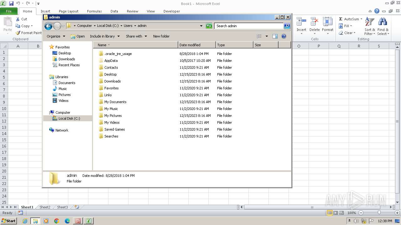Select Pictures library in navigation pane
The width and height of the screenshot is (401, 225).
pos(65,95)
